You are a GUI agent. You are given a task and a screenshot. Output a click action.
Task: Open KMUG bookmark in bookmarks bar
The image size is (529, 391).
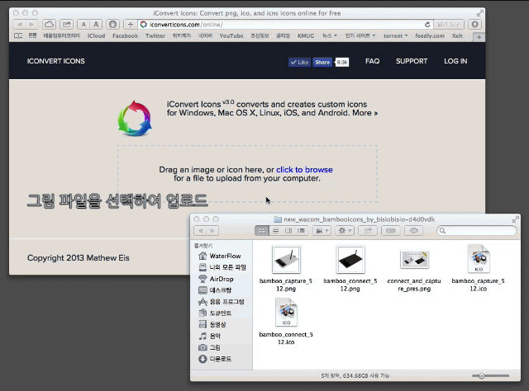point(306,35)
